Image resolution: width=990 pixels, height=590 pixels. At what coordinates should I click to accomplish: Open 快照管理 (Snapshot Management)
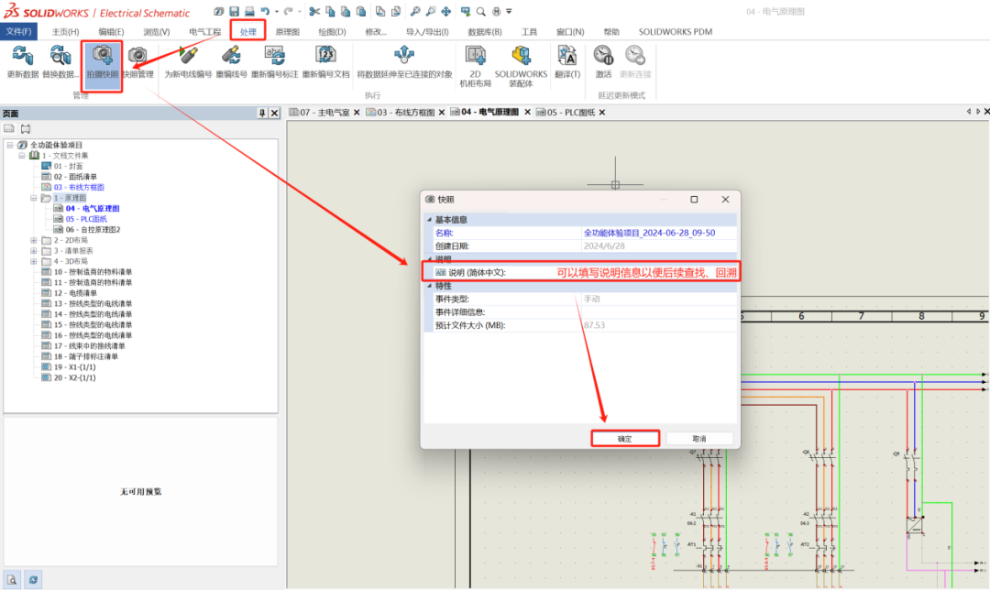pyautogui.click(x=136, y=62)
